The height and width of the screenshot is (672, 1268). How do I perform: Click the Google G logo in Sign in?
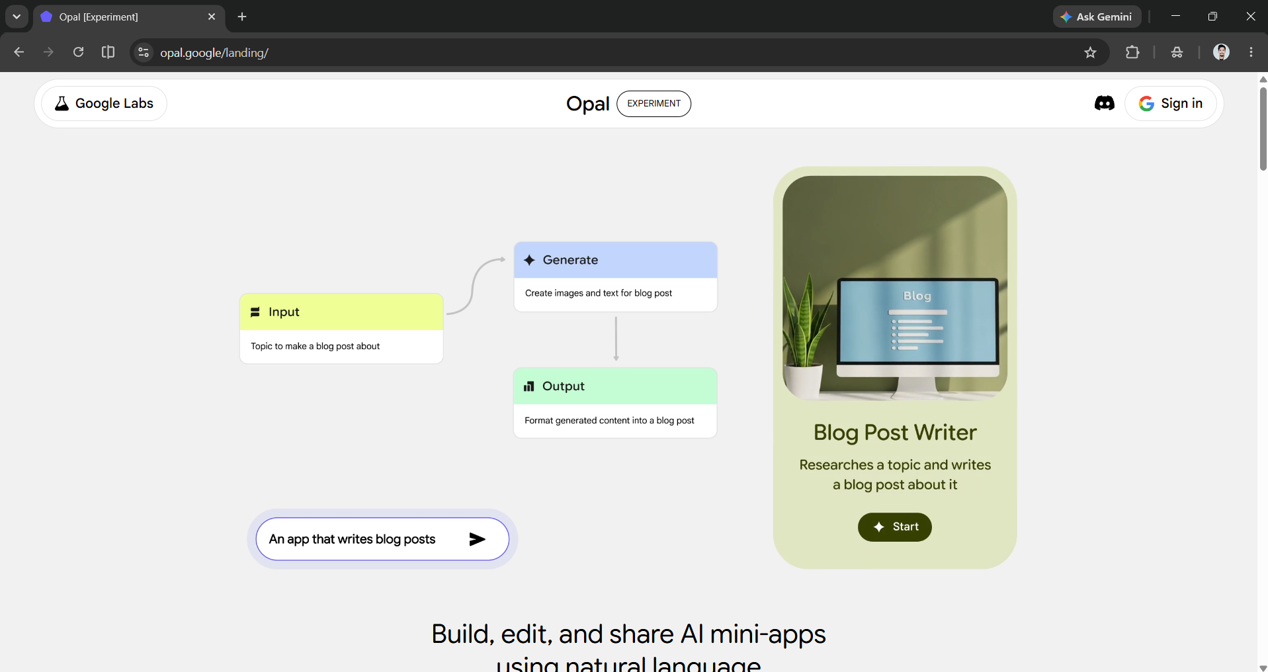point(1146,103)
